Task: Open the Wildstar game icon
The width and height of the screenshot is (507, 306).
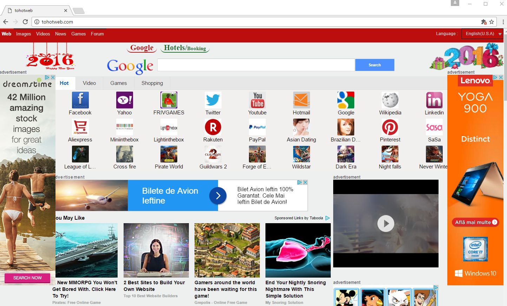Action: point(302,154)
